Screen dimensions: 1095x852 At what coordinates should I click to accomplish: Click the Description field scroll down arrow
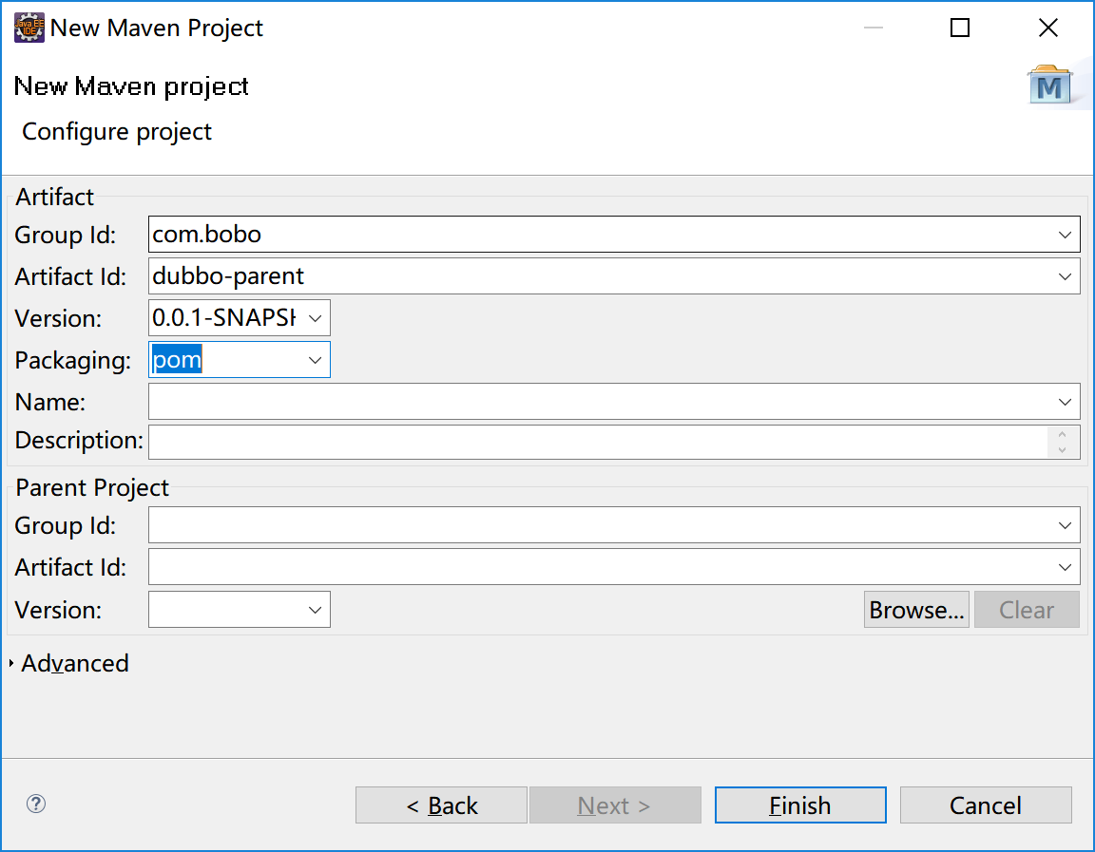pyautogui.click(x=1062, y=450)
